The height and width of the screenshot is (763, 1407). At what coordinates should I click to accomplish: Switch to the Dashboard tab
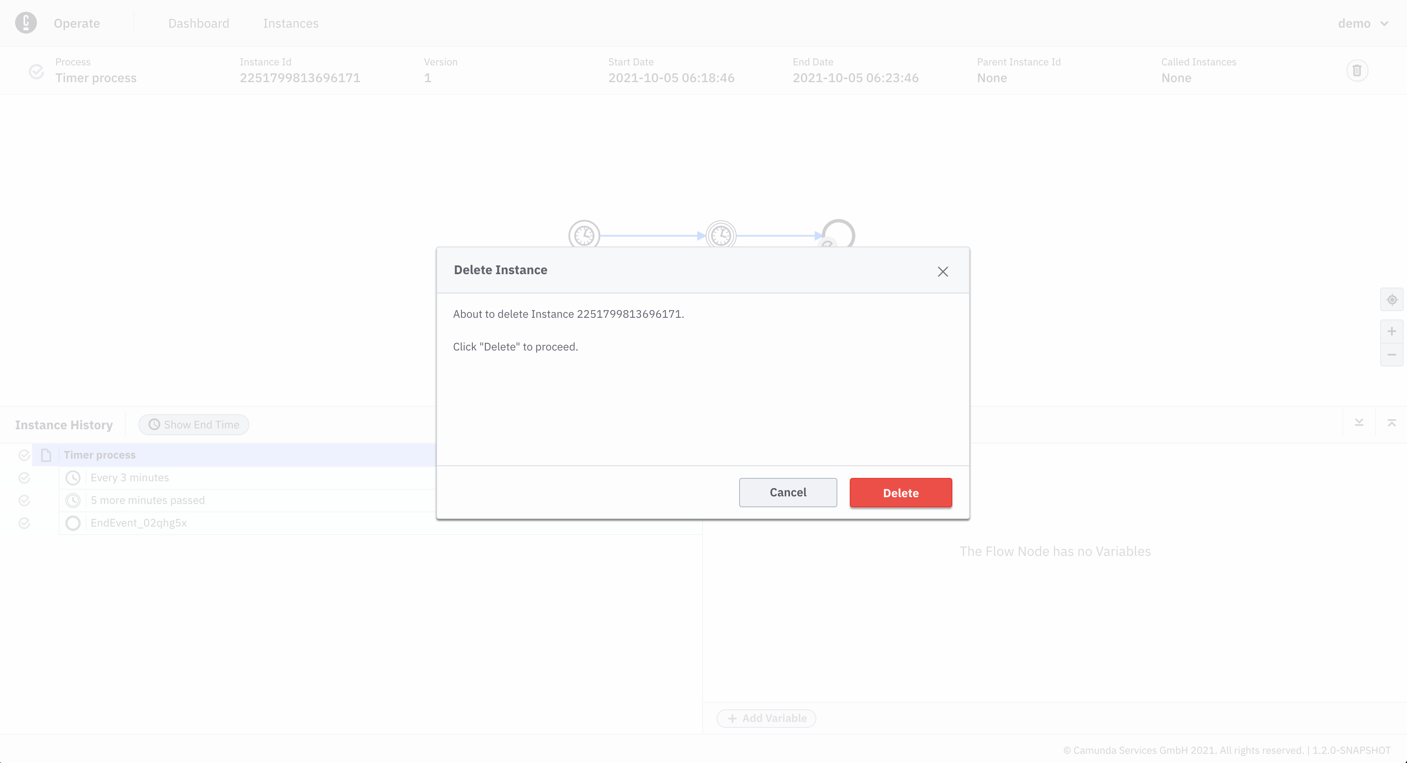click(199, 23)
